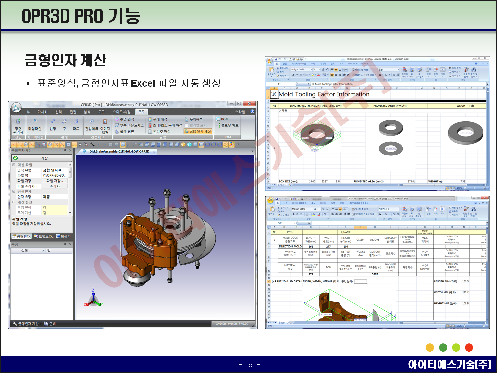
Task: Switch to the 탐색기 panel tab
Action: click(63, 236)
